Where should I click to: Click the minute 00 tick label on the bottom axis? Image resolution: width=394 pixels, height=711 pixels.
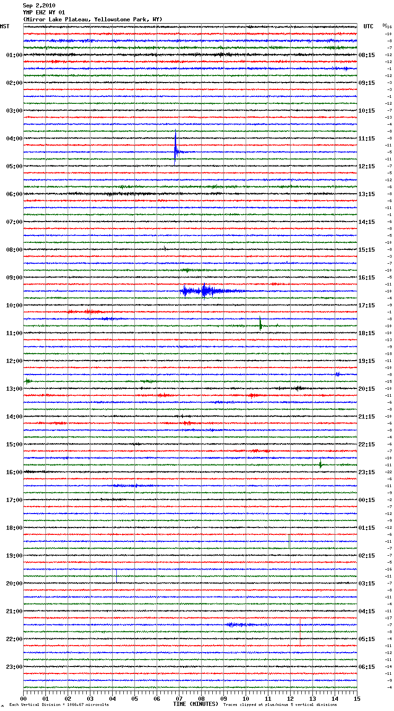[23, 698]
